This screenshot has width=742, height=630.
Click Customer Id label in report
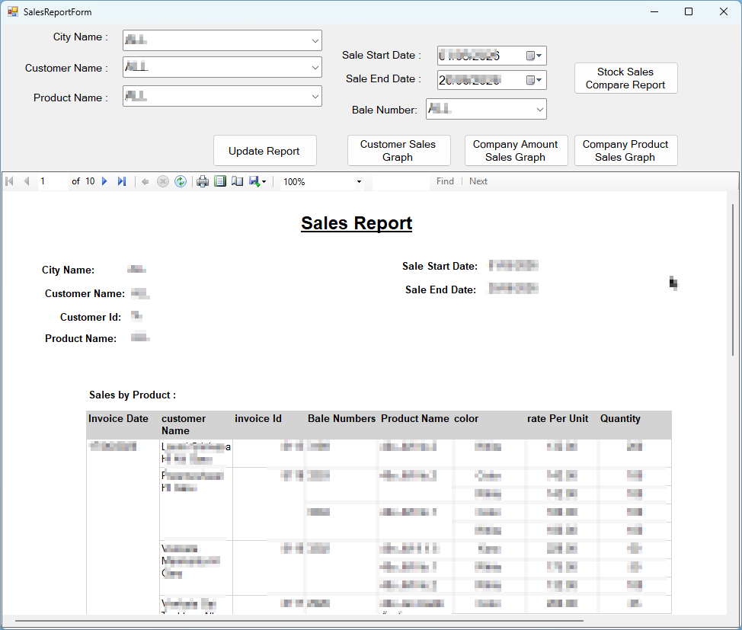(91, 317)
